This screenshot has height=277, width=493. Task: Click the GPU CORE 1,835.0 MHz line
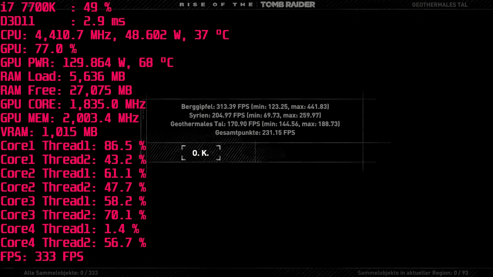click(73, 104)
